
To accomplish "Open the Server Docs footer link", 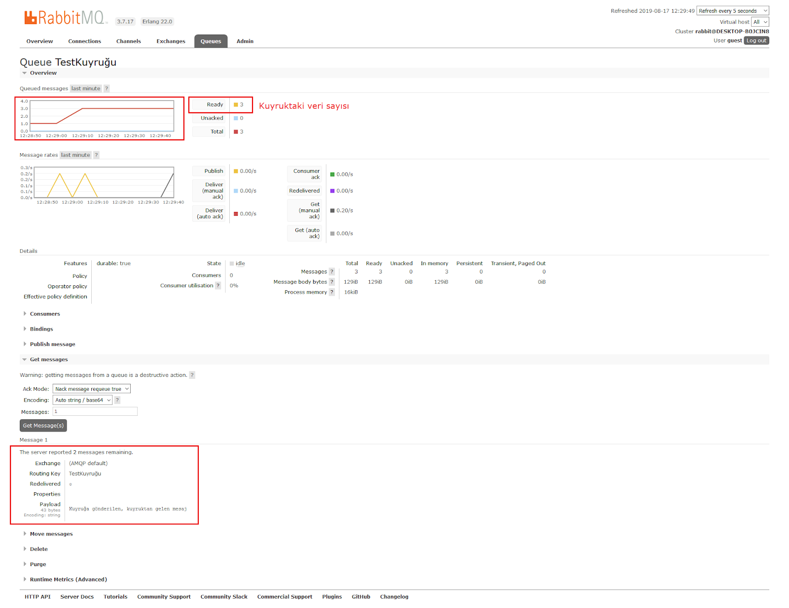I will [x=77, y=597].
